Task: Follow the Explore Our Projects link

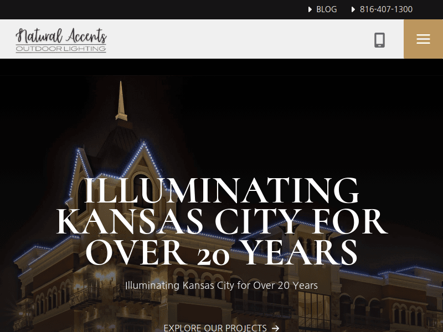Action: pyautogui.click(x=221, y=328)
